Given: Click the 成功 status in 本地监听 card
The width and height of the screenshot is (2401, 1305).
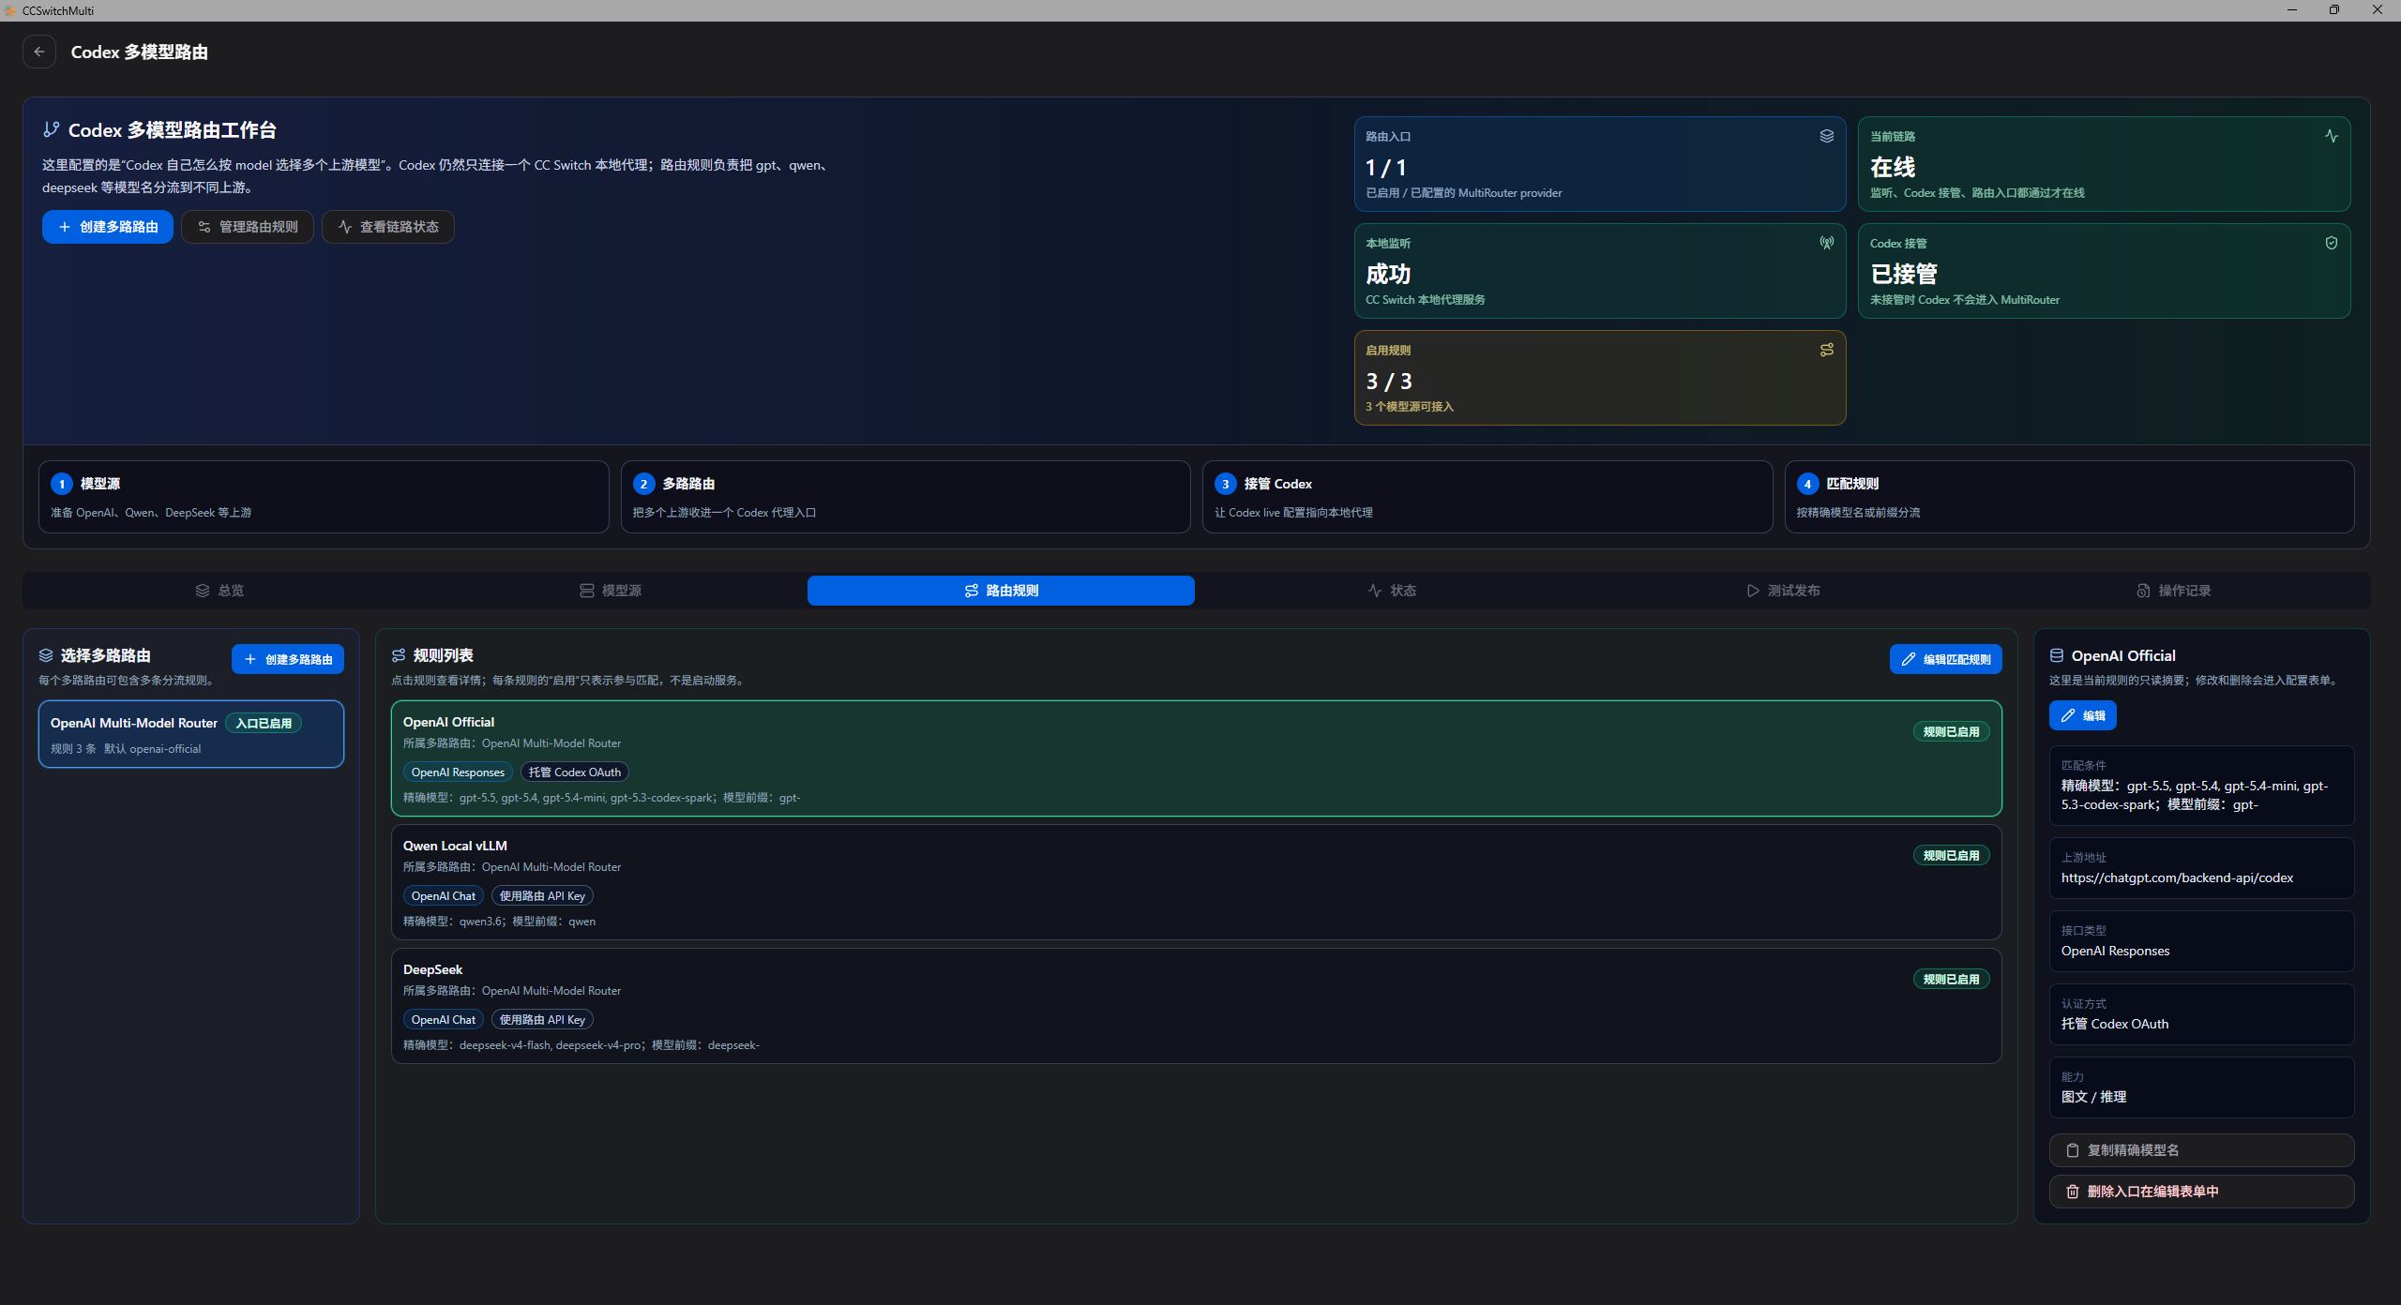Looking at the screenshot, I should point(1388,275).
